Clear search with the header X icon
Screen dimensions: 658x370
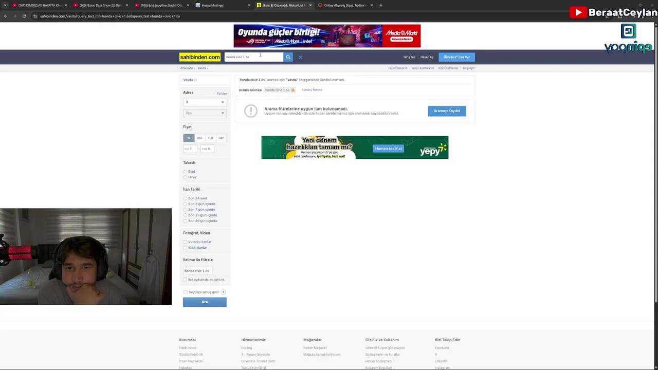[x=300, y=57]
